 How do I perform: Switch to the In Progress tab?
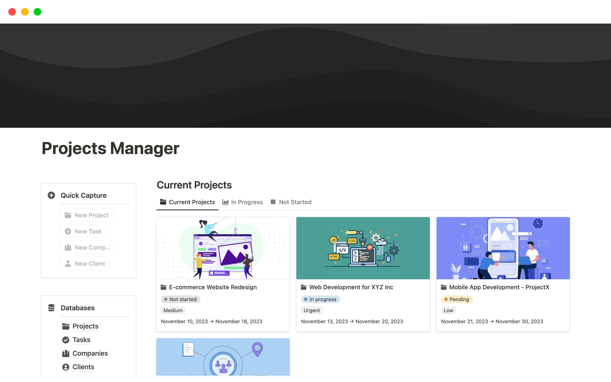242,202
